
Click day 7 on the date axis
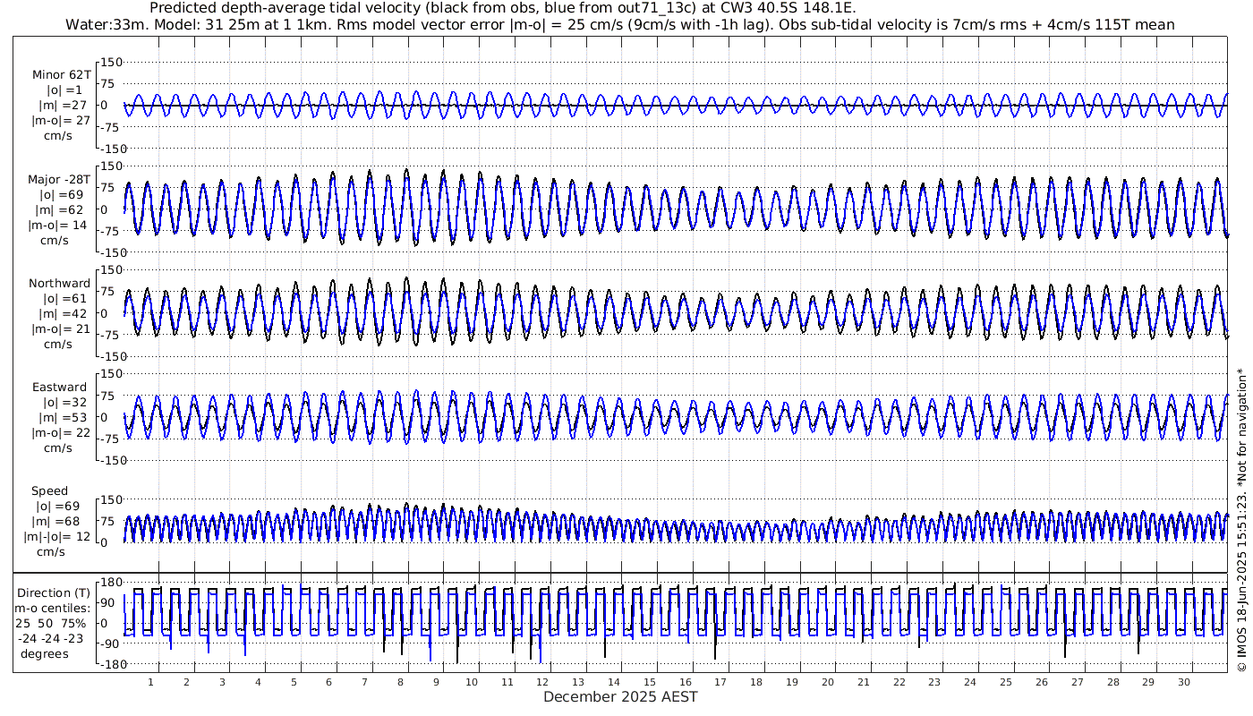tap(364, 682)
